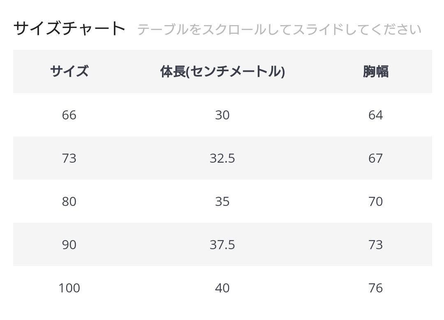Screen dimensions: 444x320
Task: Click body length value 30
Action: (x=222, y=115)
